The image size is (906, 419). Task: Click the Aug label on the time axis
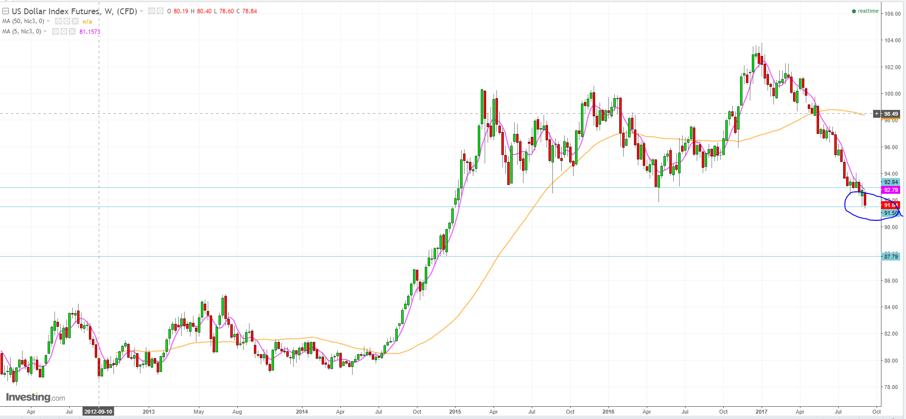(237, 412)
